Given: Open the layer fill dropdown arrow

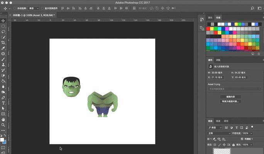Looking at the screenshot, I should [x=251, y=145].
